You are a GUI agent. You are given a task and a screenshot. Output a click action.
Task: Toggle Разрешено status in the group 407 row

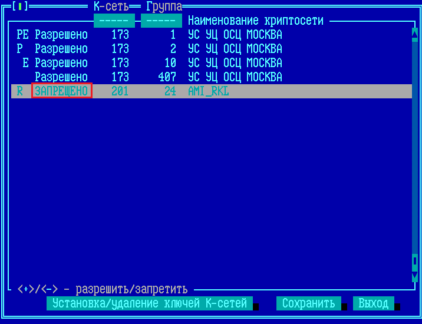(61, 77)
